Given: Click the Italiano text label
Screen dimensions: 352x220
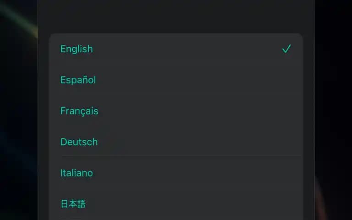Looking at the screenshot, I should 77,173.
